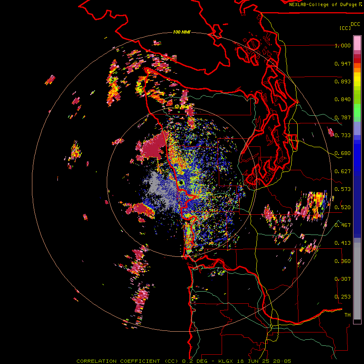Click the DCC legend title
The width and height of the screenshot is (364, 364).
(355, 24)
